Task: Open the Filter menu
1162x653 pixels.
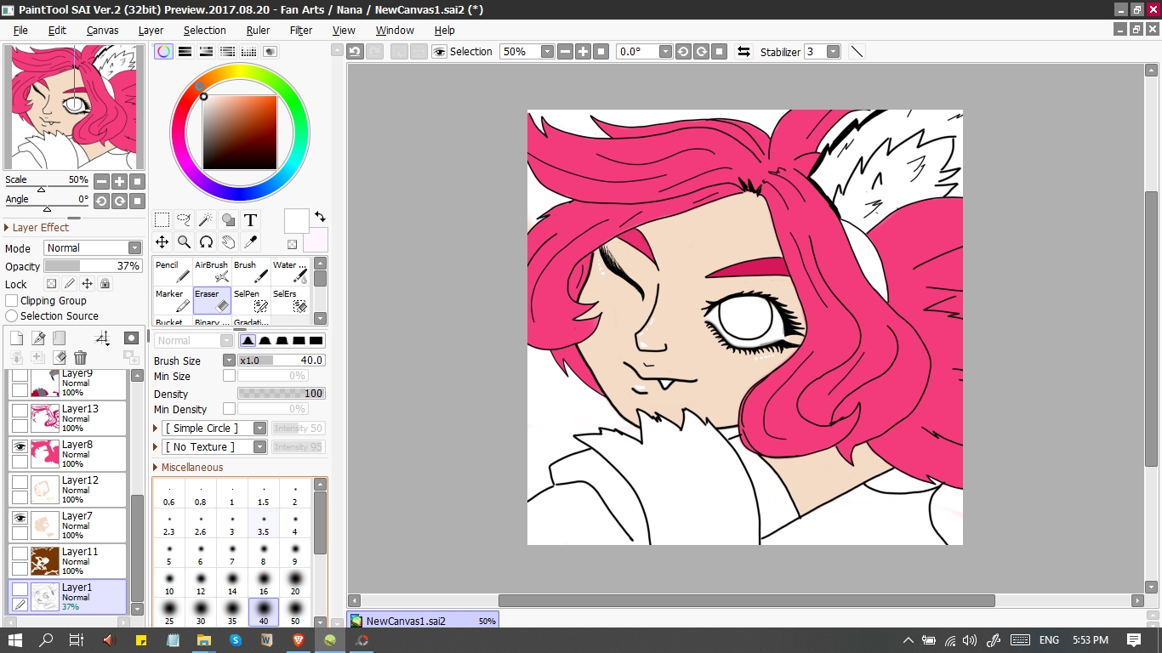Action: coord(301,30)
